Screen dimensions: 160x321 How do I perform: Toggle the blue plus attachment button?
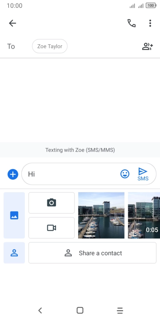pyautogui.click(x=13, y=175)
